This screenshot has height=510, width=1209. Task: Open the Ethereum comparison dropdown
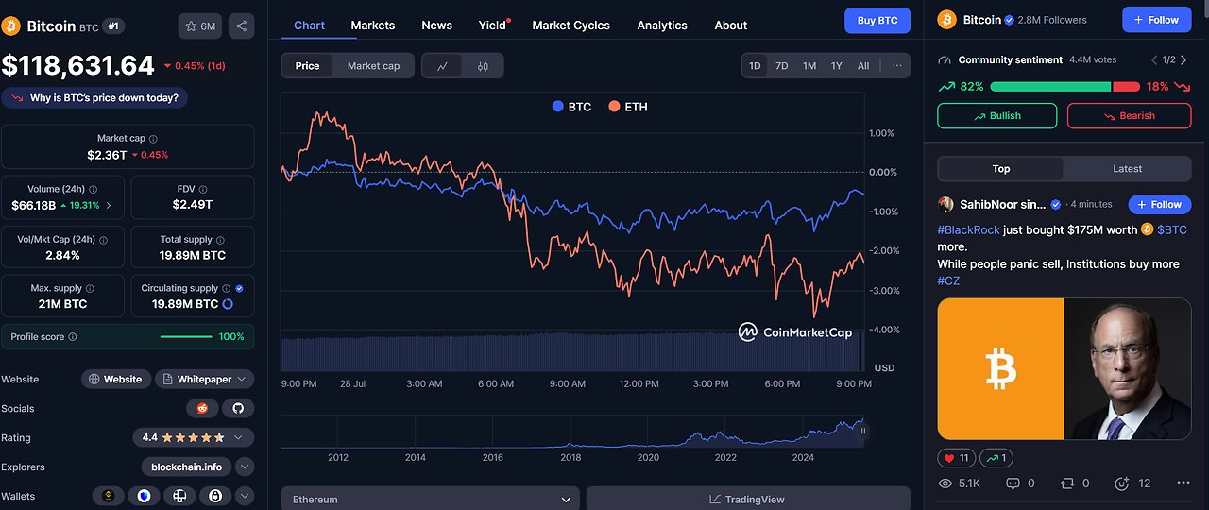tap(431, 499)
